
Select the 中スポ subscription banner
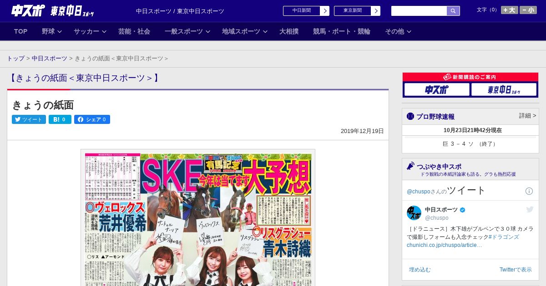437,89
